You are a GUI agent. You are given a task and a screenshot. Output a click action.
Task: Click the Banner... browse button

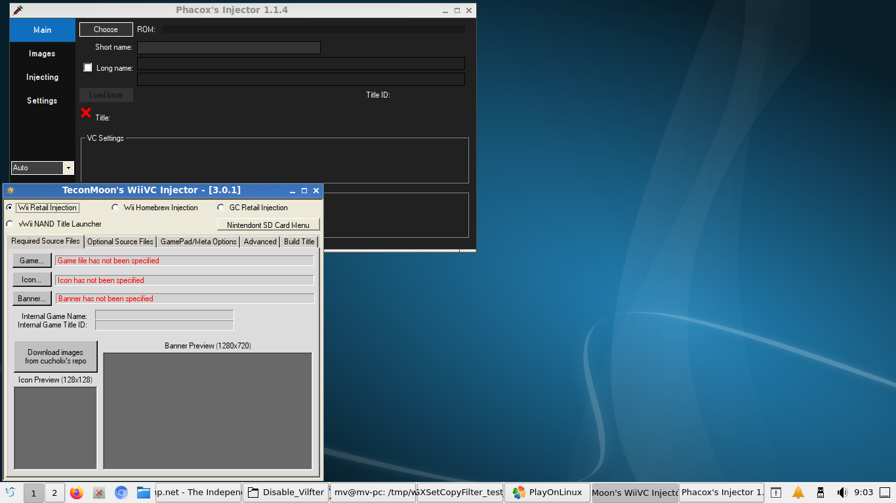[32, 299]
